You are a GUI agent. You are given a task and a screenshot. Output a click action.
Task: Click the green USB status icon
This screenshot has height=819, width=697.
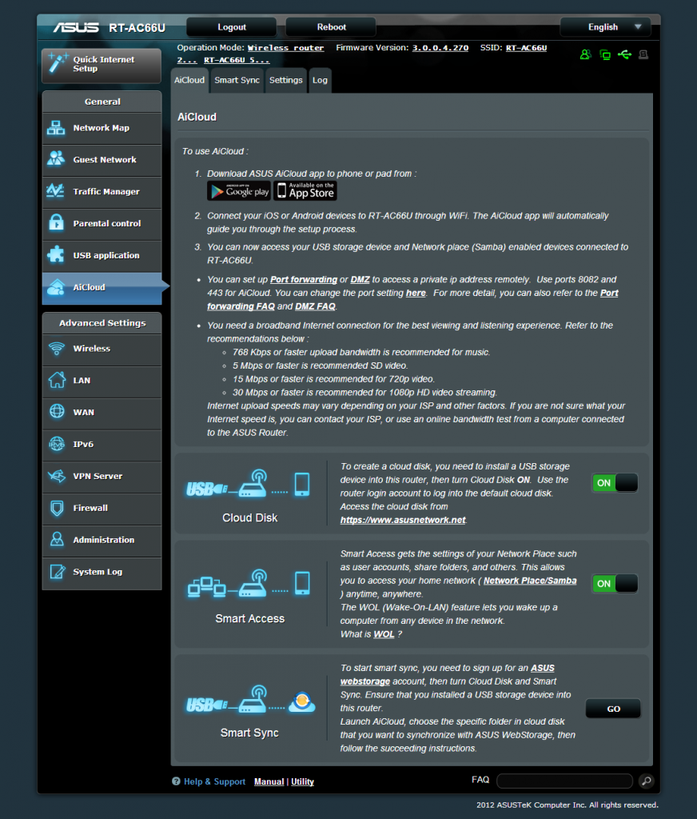(x=624, y=54)
